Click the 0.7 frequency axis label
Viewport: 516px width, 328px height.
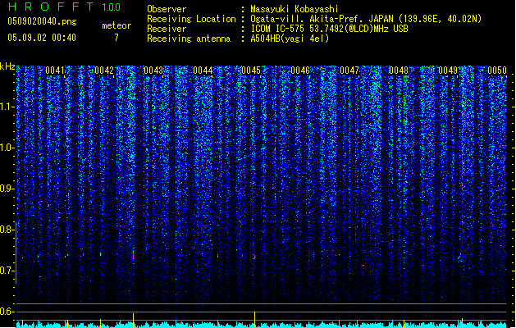point(7,271)
